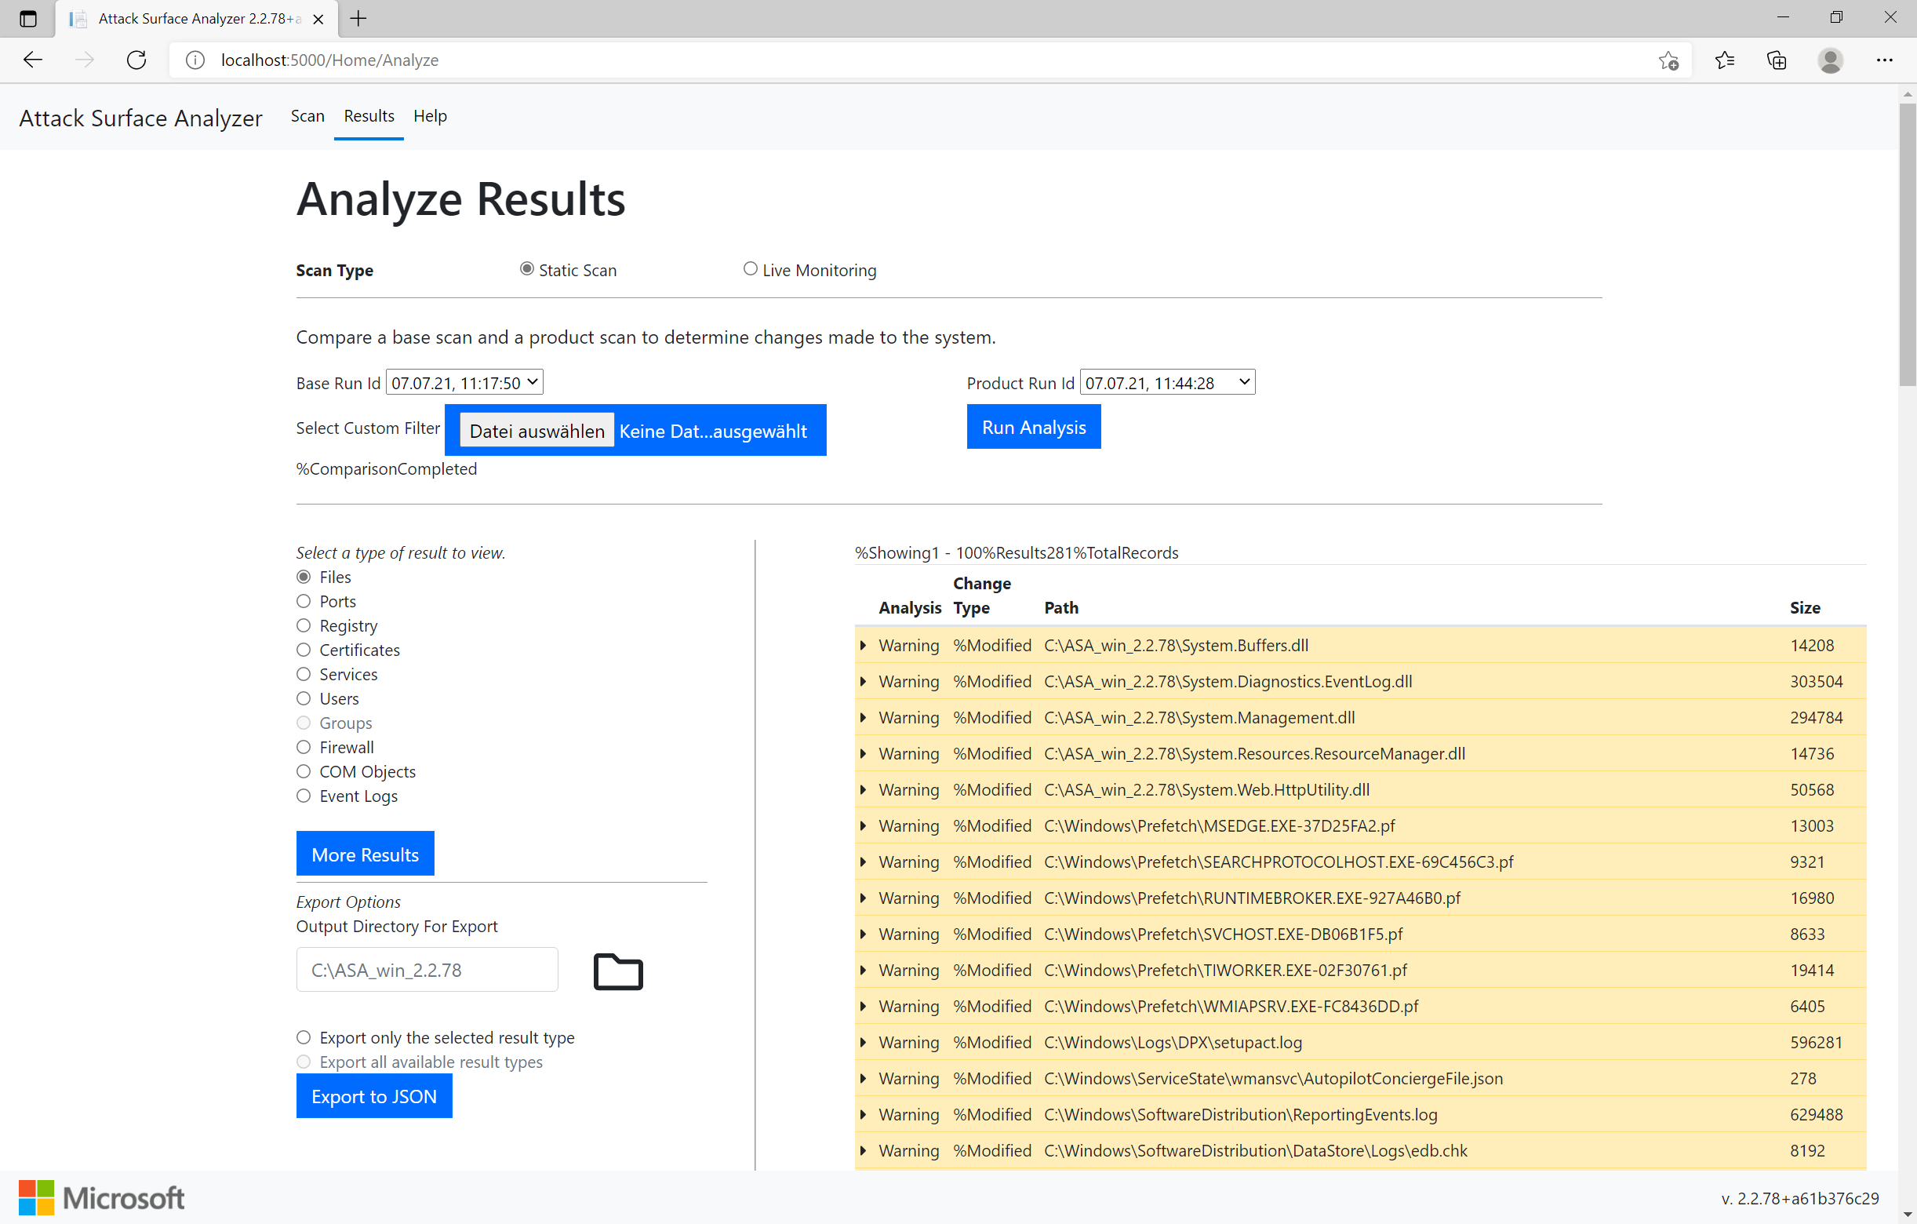
Task: Switch to the Scan tab
Action: [307, 116]
